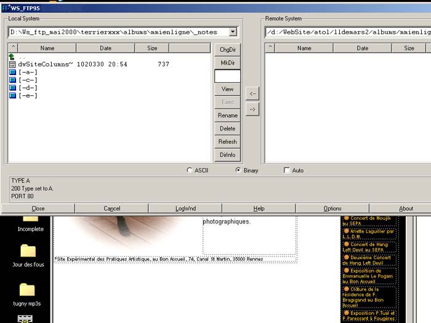
Task: Sort remote files by Name column
Action: coord(304,48)
